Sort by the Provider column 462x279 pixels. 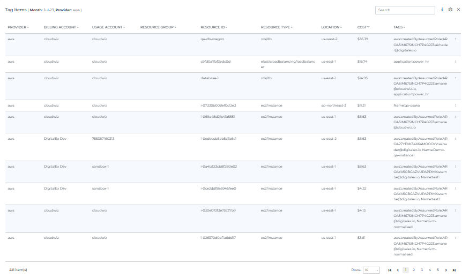tap(18, 27)
